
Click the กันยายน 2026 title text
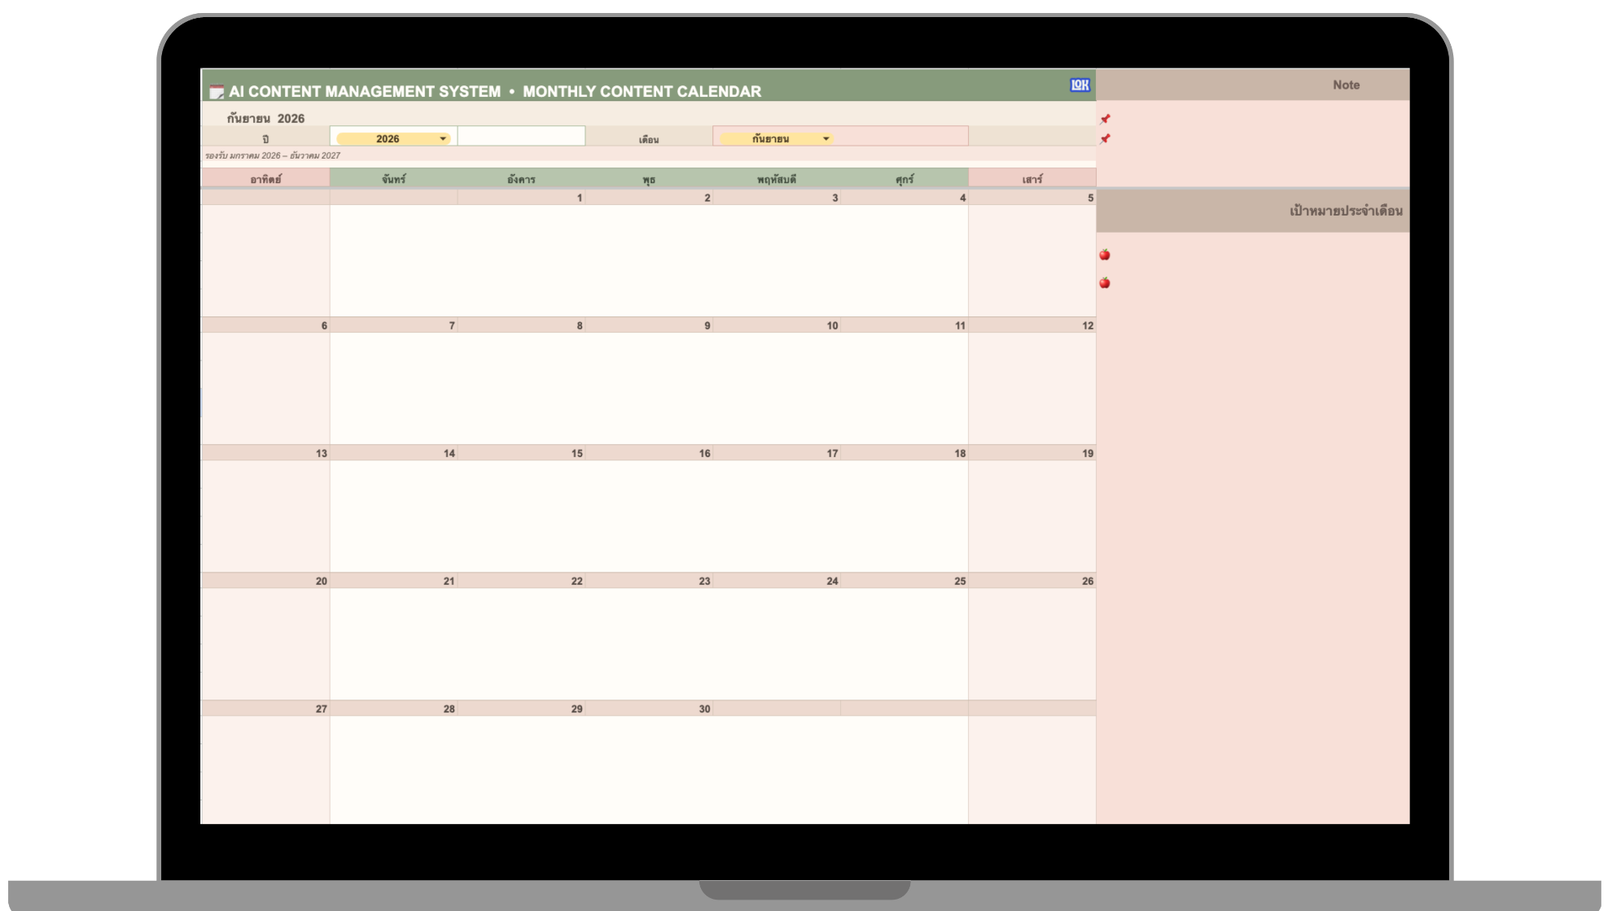coord(265,119)
